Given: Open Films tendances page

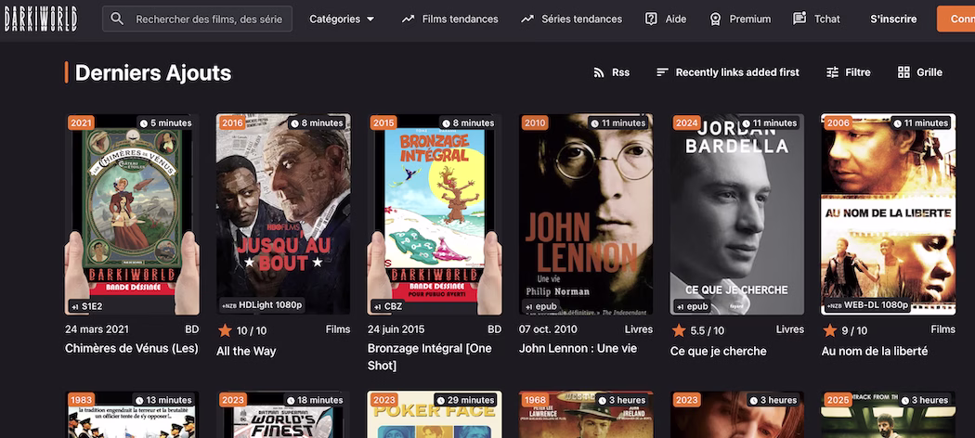Looking at the screenshot, I should pyautogui.click(x=449, y=19).
